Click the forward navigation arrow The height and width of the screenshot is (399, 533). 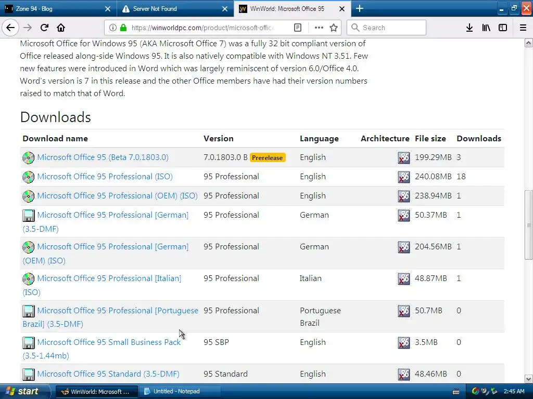click(28, 28)
